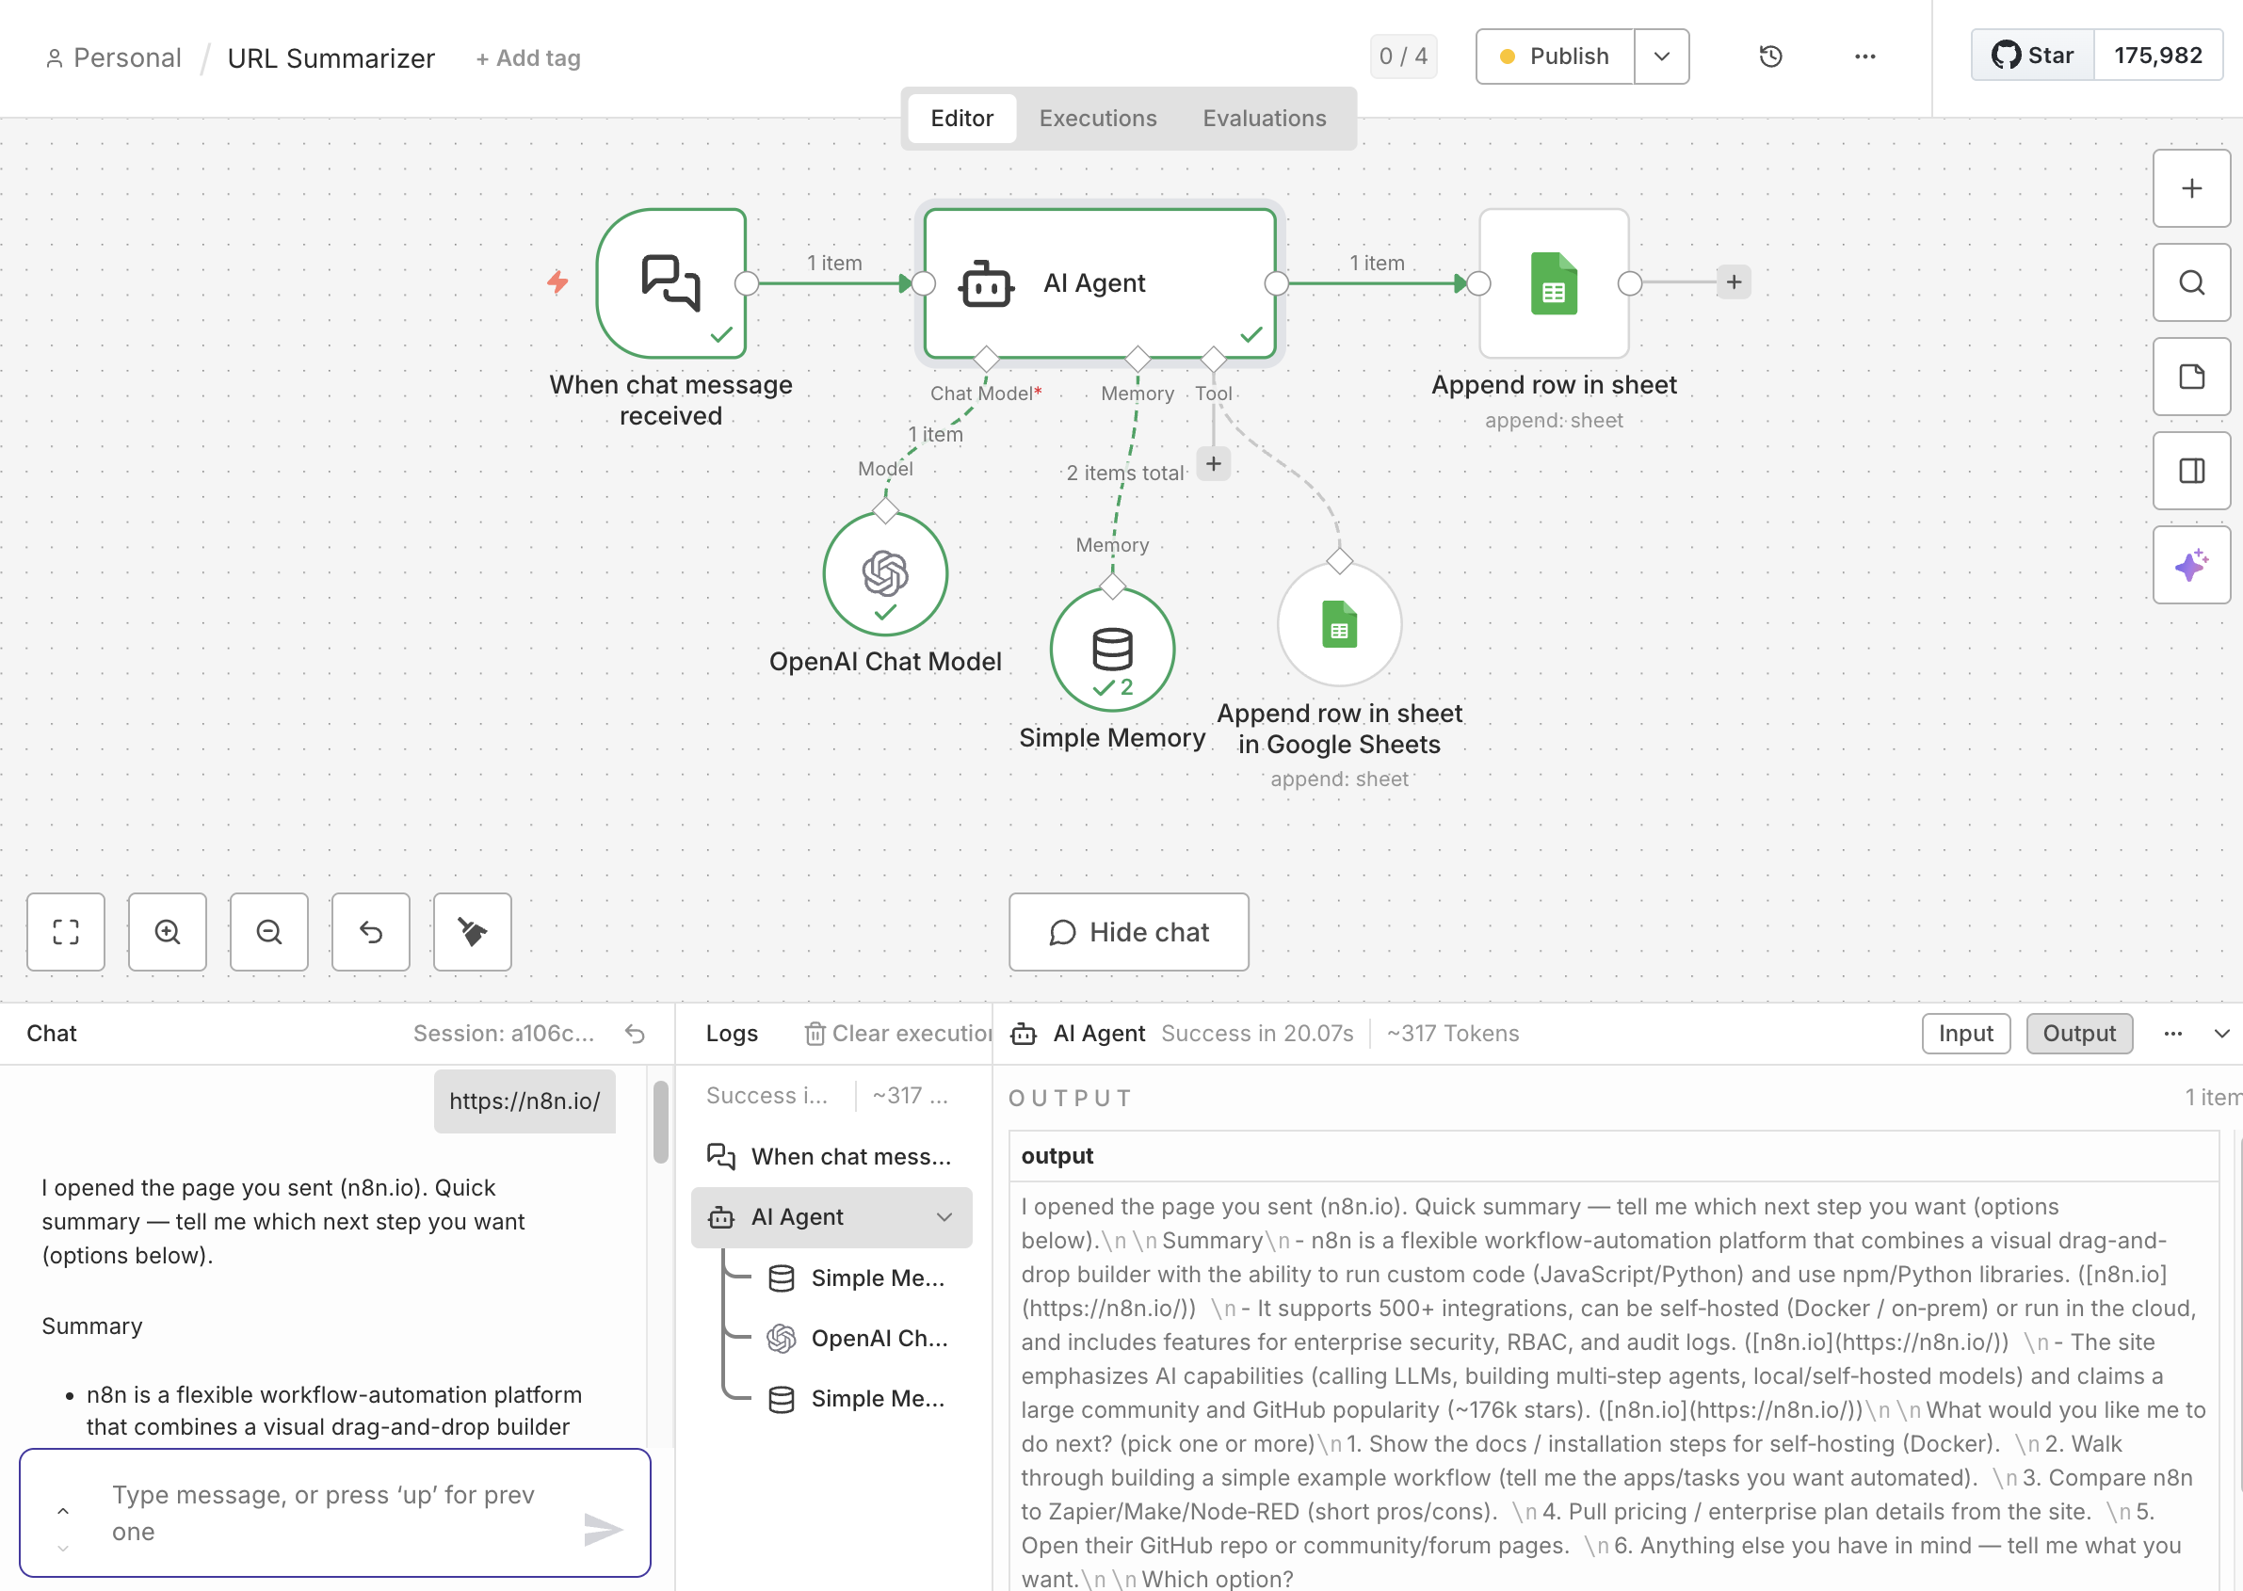Open workflow history clock icon
2243x1591 pixels.
pyautogui.click(x=1769, y=56)
